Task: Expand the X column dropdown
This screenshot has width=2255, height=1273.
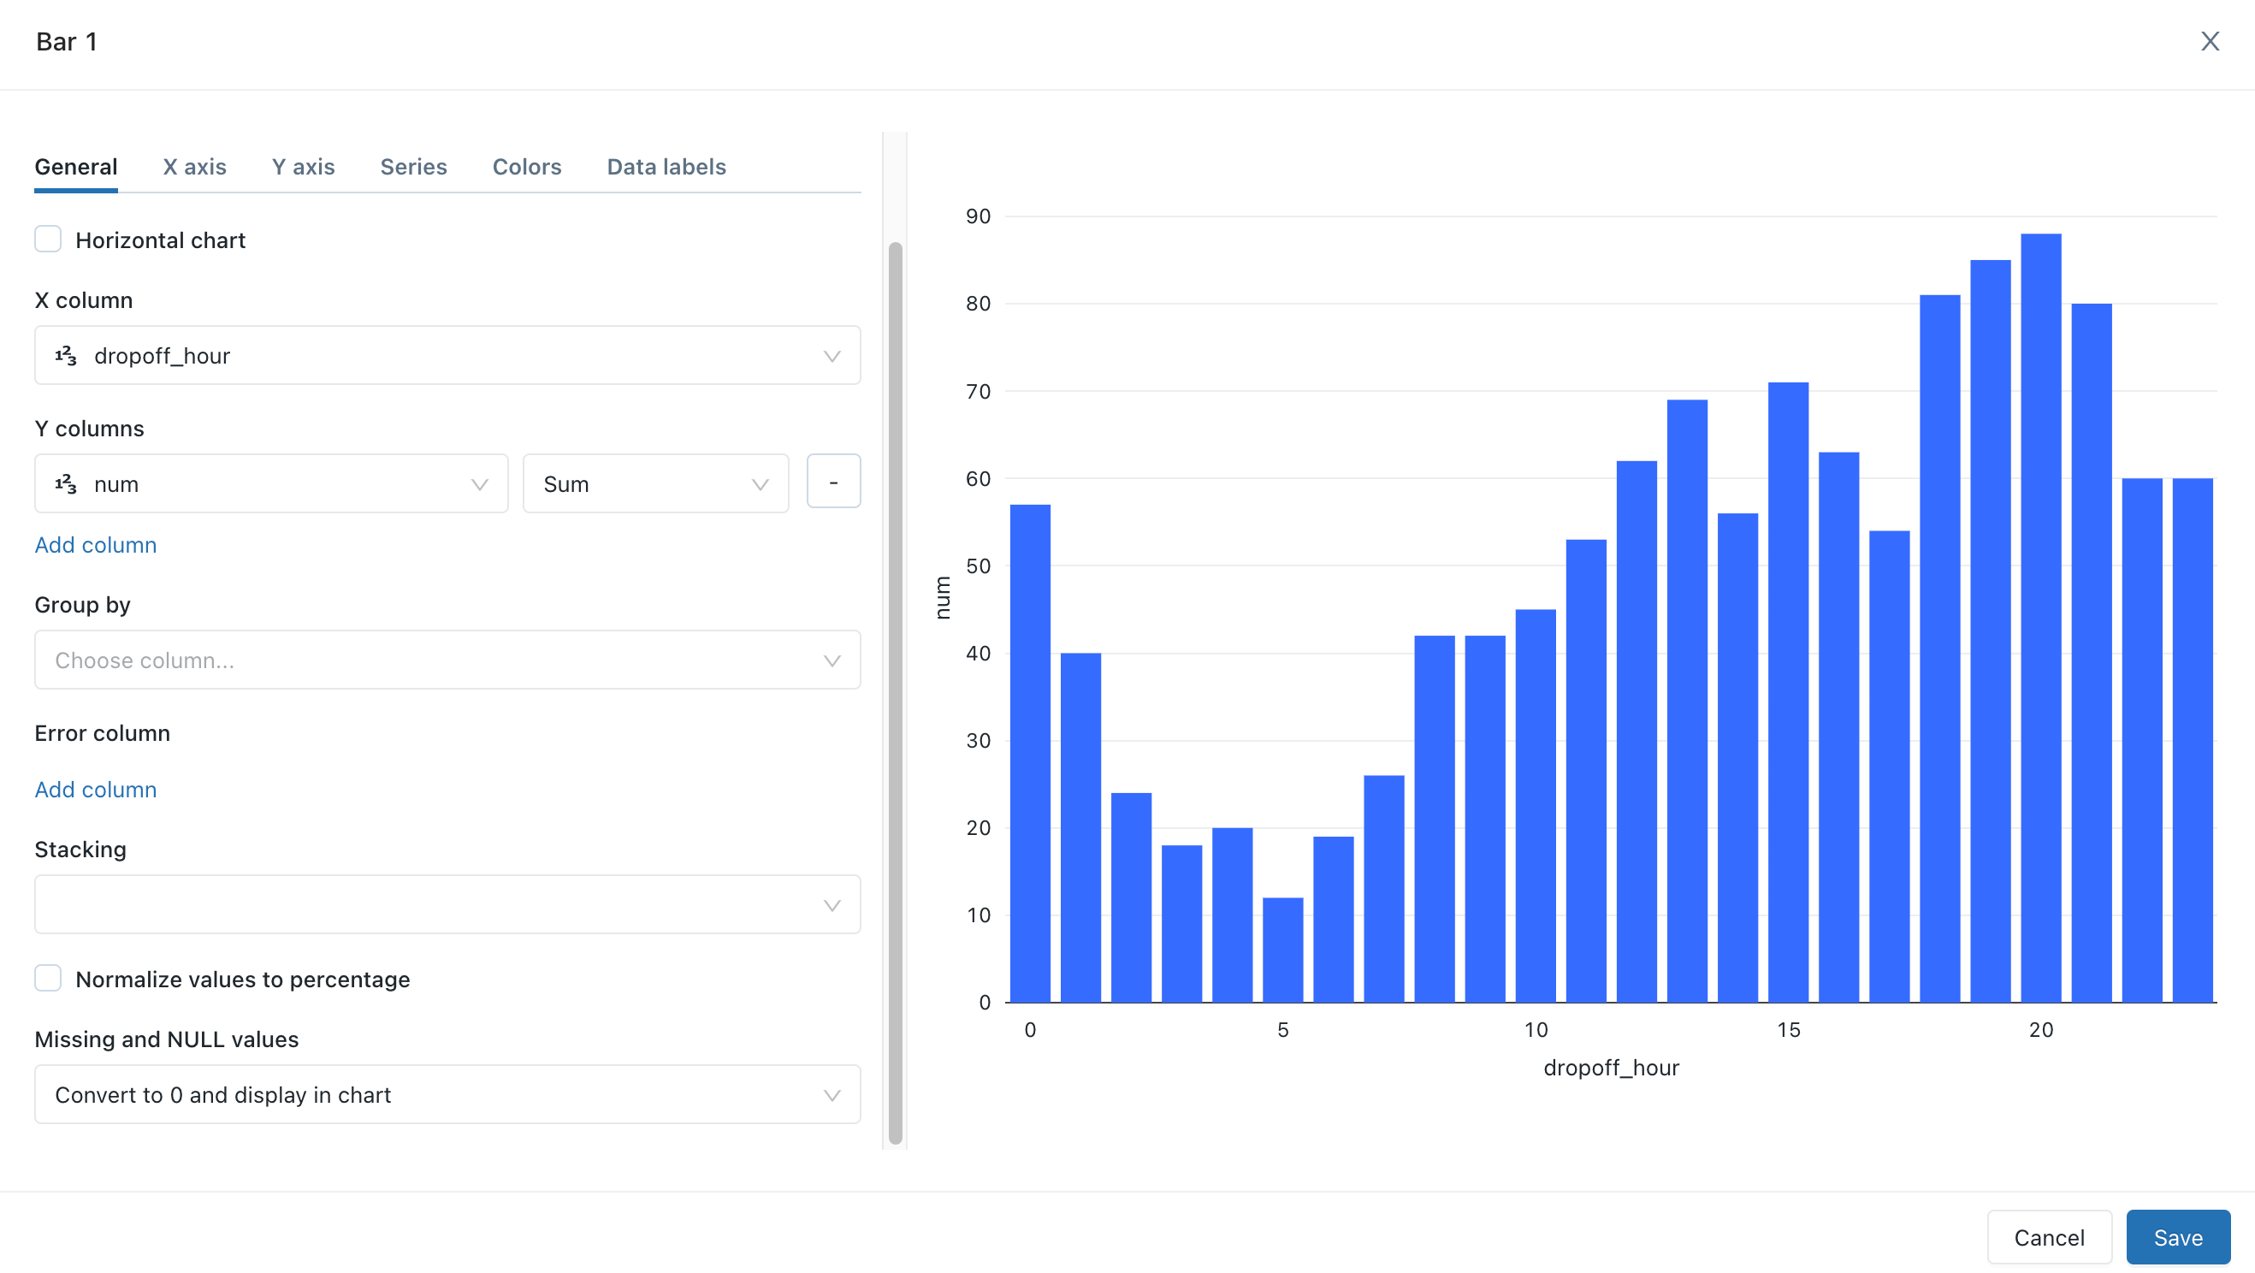Action: pos(830,355)
